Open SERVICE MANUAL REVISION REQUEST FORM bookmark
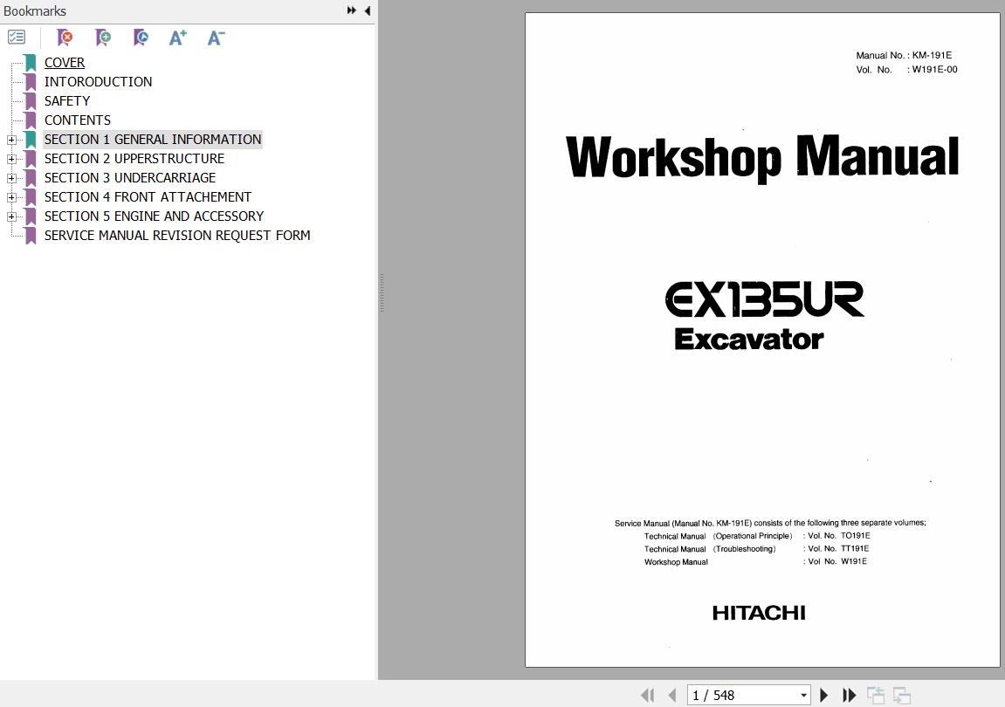The height and width of the screenshot is (707, 1005). tap(177, 236)
